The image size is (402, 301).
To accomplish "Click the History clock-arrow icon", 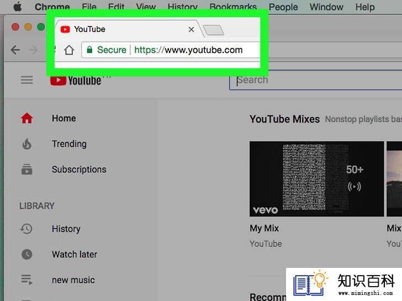I will click(27, 229).
